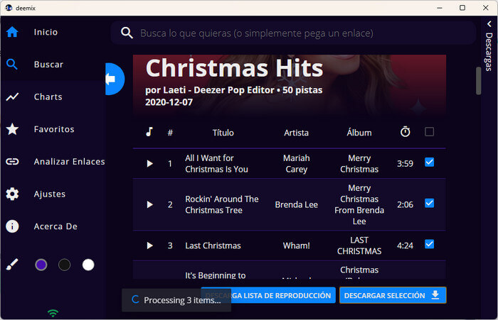Click Descargar Selección button

point(393,295)
